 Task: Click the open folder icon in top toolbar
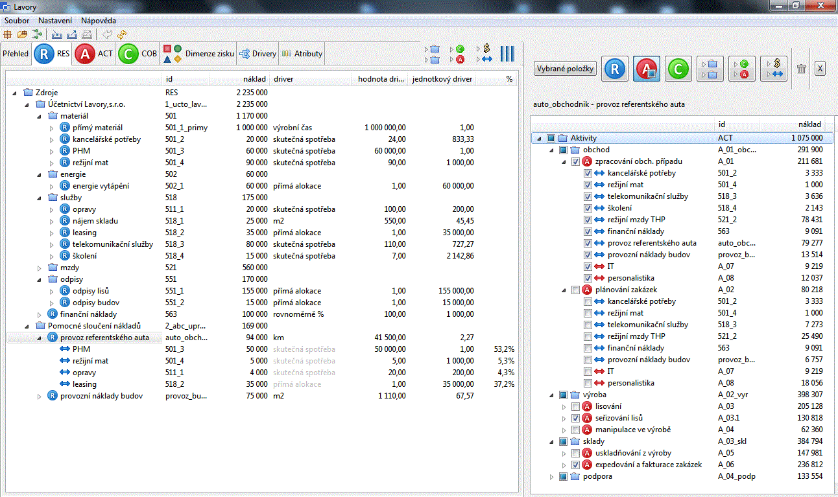coord(22,34)
